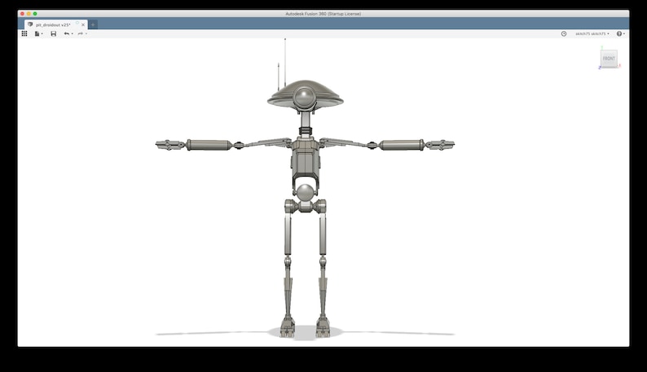
Task: Click the FRONT face of the ViewCube
Action: [609, 59]
